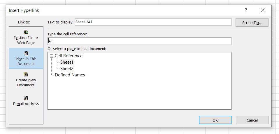Close the Insert Hyperlink dialog with X
The width and height of the screenshot is (279, 134).
tap(263, 10)
